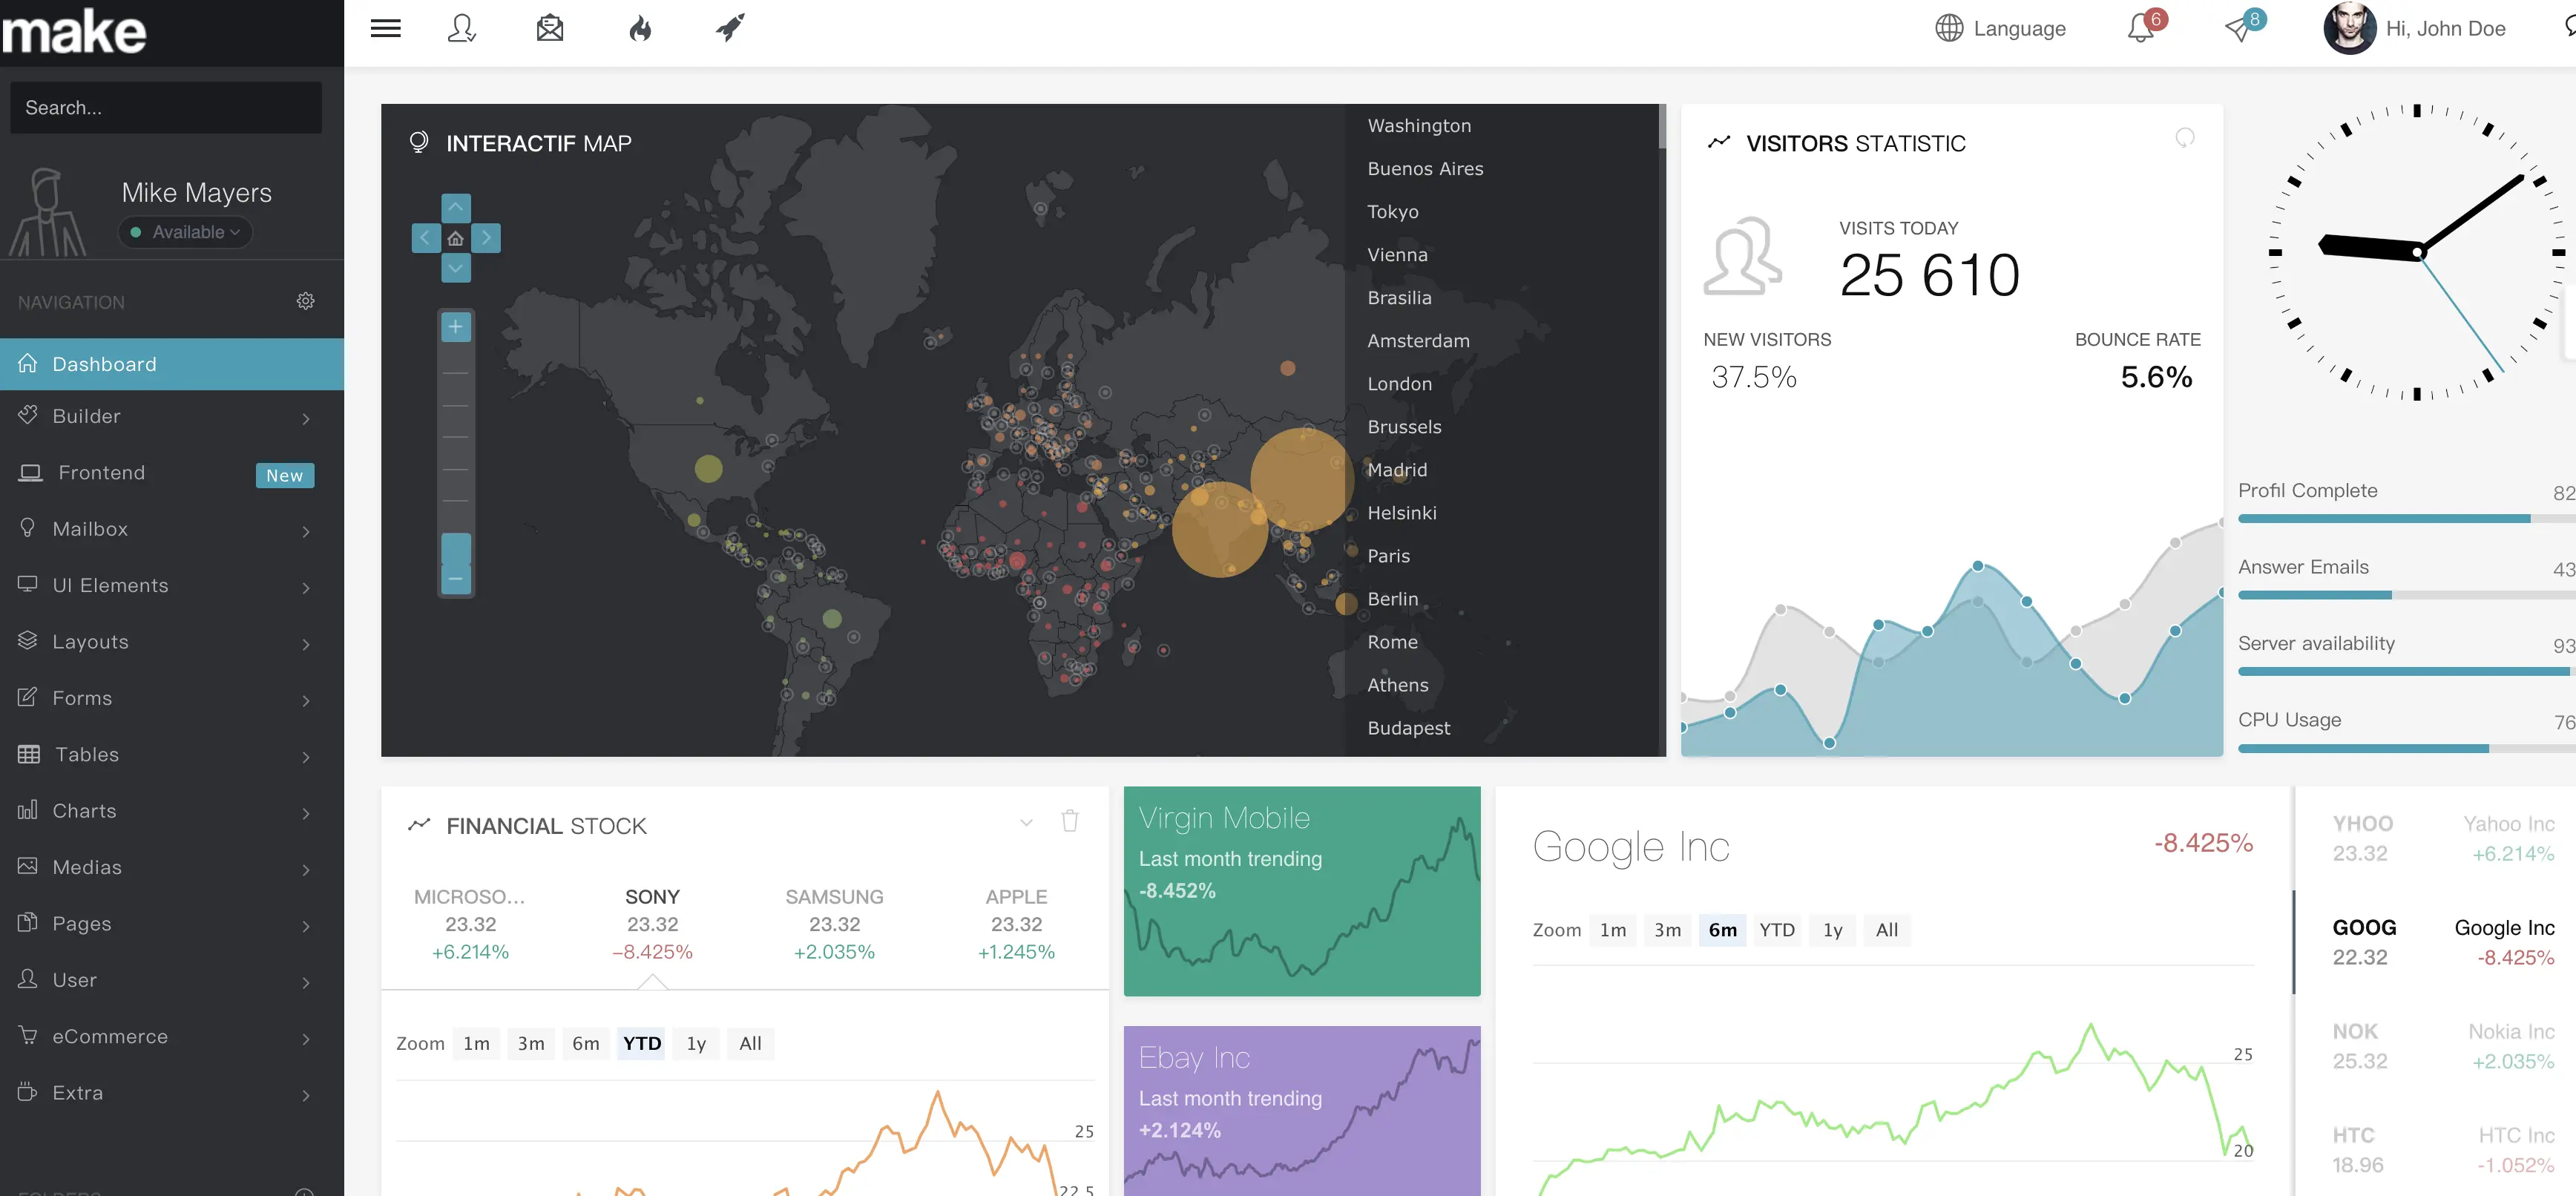Open navigation settings gear icon
Screen dimensions: 2576x1196
(305, 301)
